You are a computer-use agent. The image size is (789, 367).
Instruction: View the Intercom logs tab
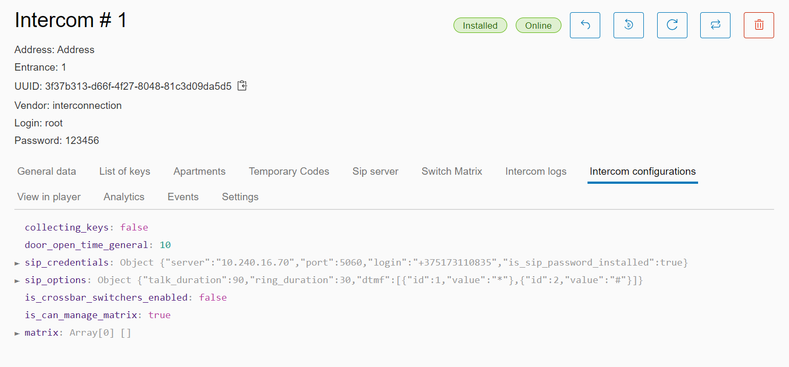coord(535,172)
